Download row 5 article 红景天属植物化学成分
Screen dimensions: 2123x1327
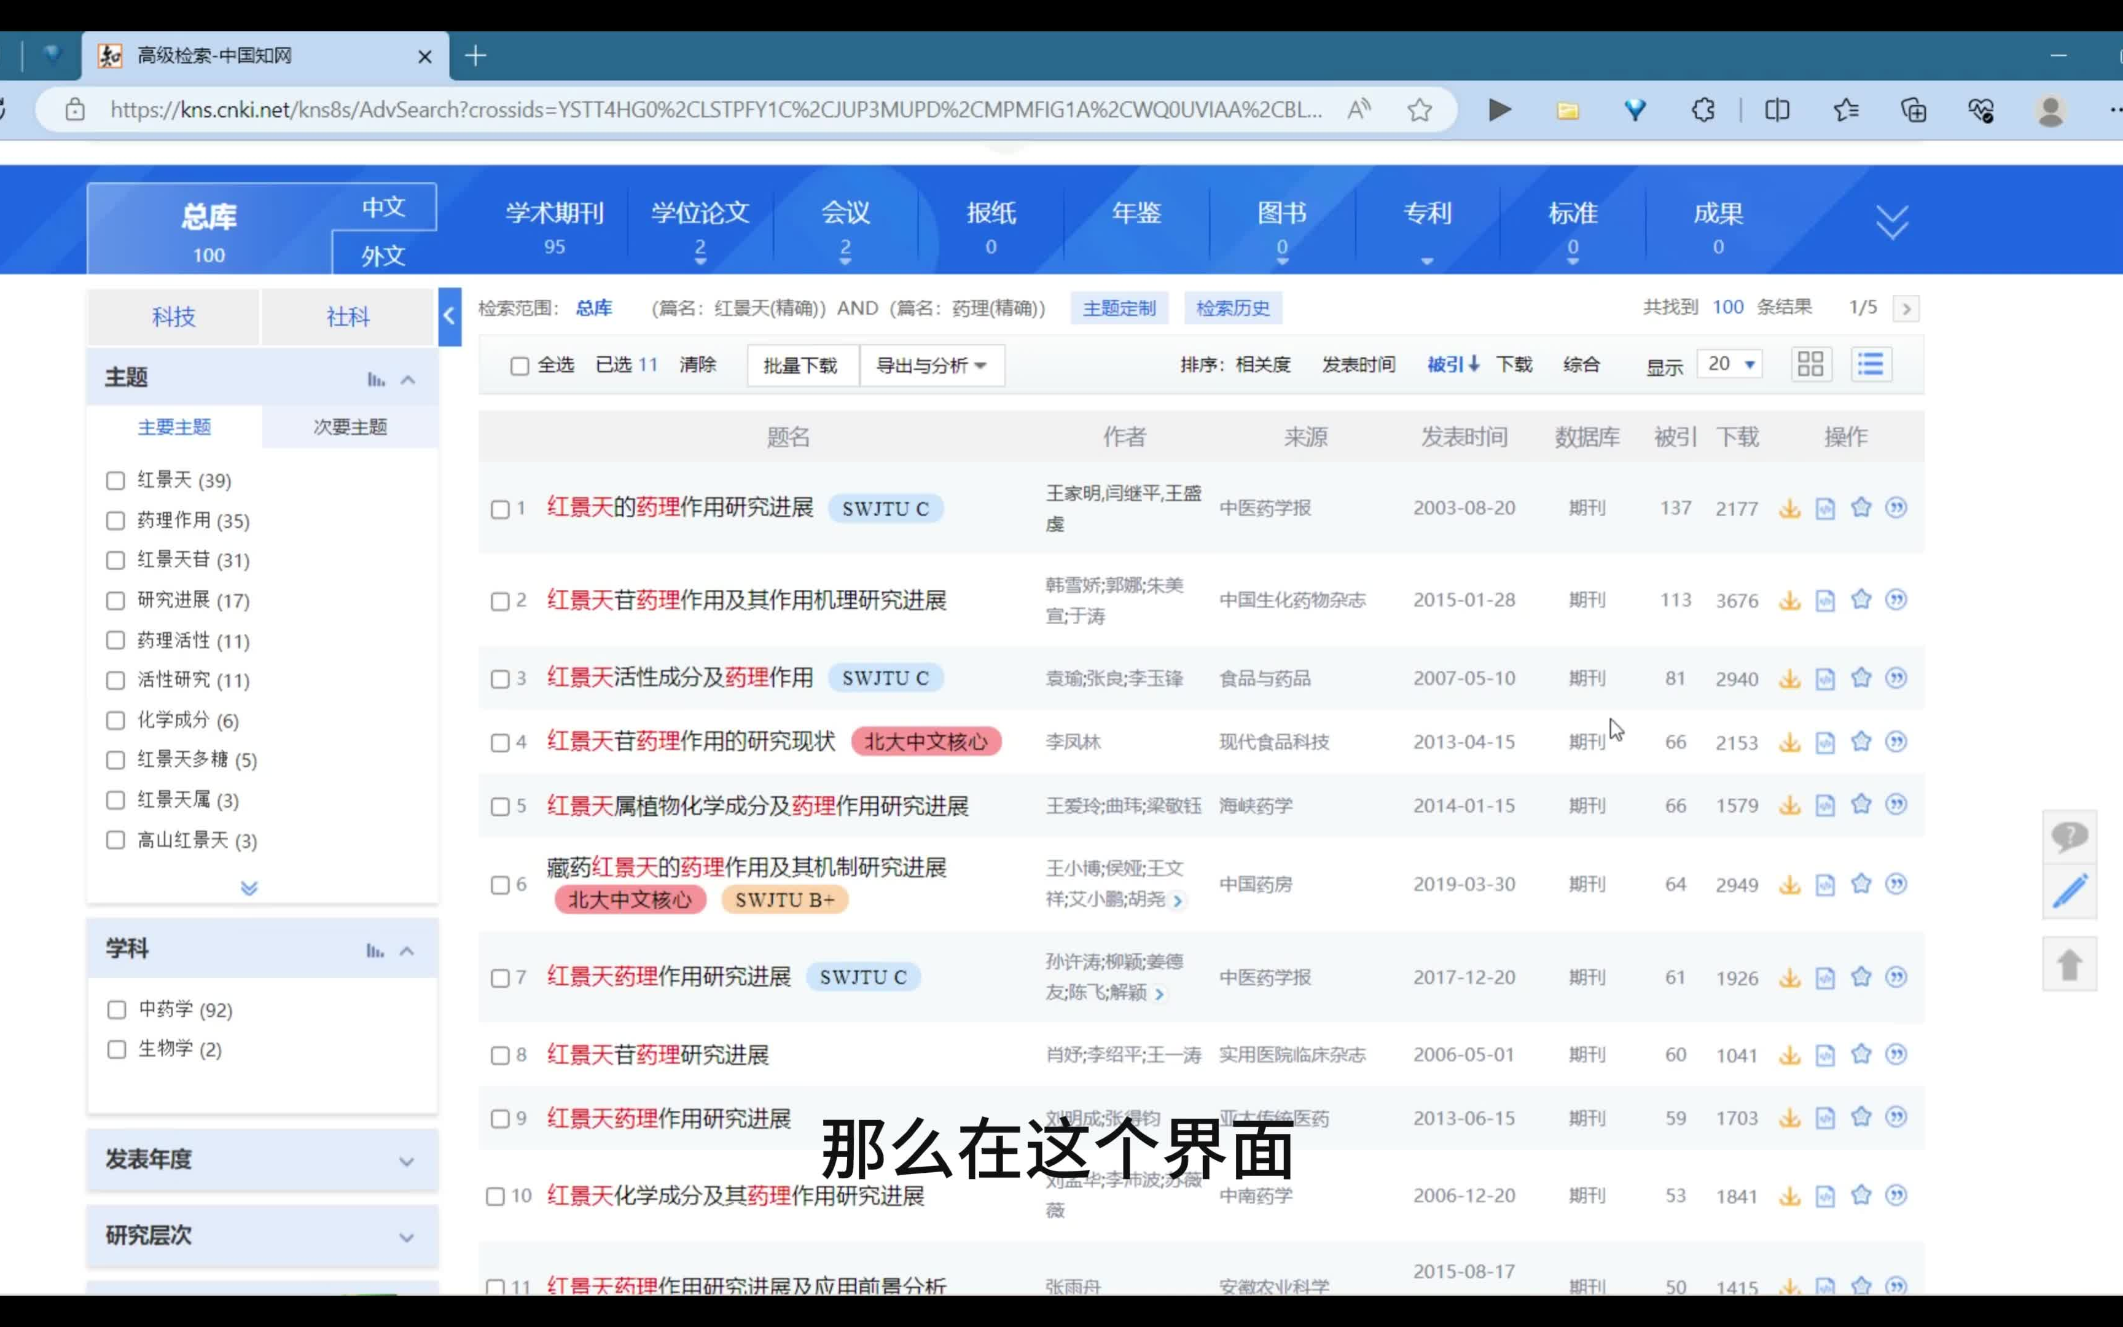(x=1789, y=805)
